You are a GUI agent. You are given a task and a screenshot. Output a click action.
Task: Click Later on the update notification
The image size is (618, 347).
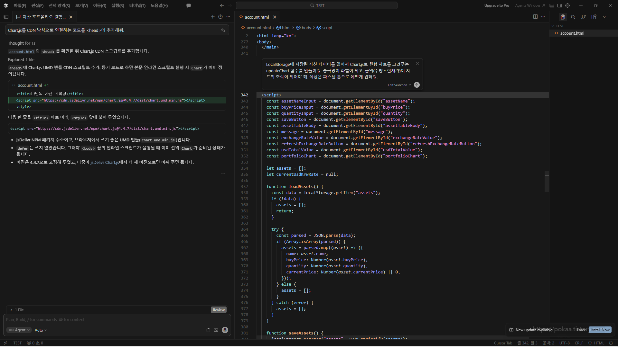[581, 330]
